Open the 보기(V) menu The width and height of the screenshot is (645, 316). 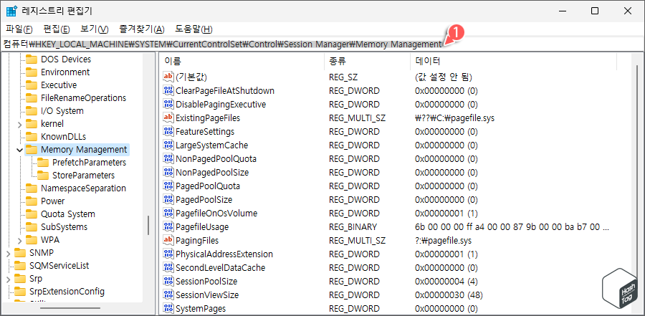(x=94, y=29)
